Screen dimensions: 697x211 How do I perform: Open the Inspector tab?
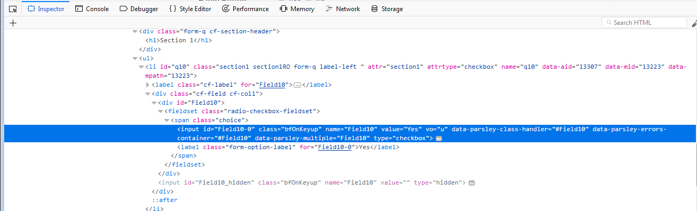pos(46,9)
